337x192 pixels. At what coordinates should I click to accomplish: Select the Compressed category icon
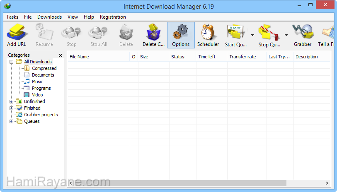tap(27, 68)
